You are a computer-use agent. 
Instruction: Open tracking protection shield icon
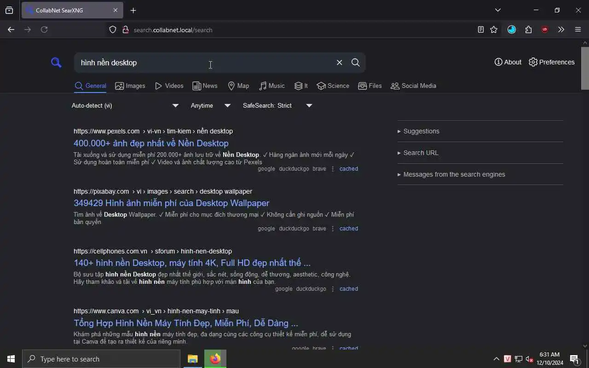[113, 30]
